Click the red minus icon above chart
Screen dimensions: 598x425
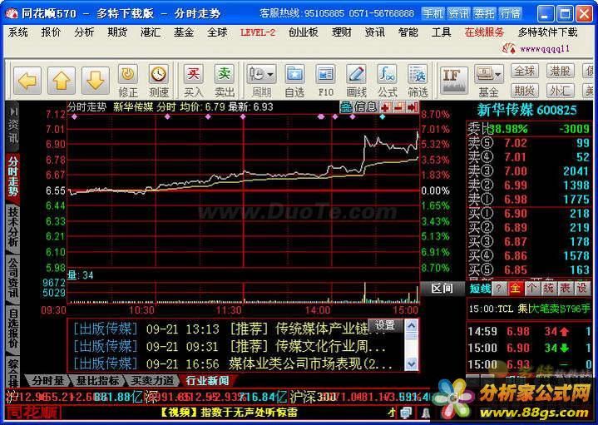pos(399,107)
